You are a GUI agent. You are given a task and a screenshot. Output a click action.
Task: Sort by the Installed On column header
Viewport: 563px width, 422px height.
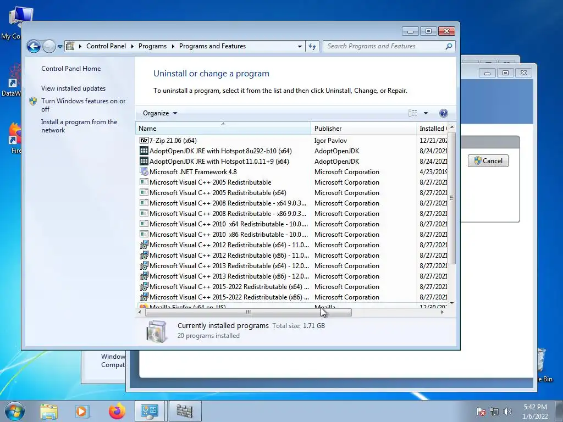pyautogui.click(x=432, y=129)
